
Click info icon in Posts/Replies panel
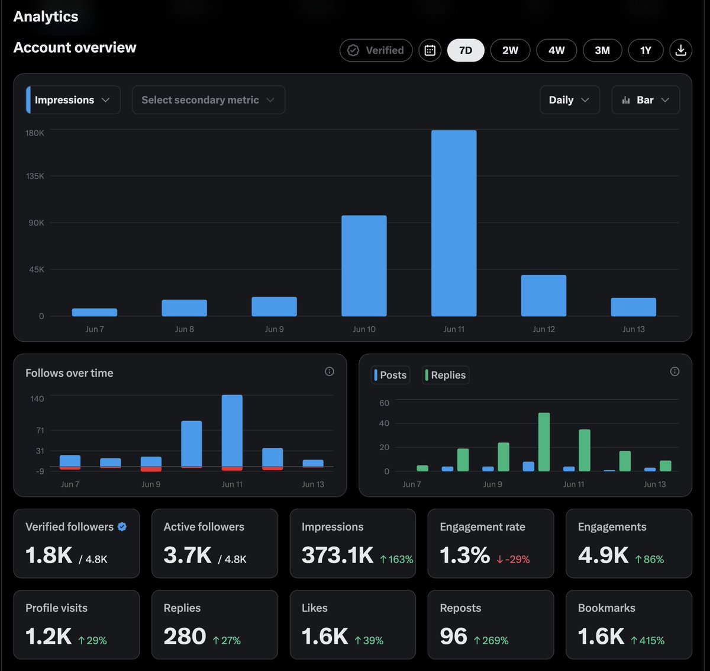[x=674, y=371]
